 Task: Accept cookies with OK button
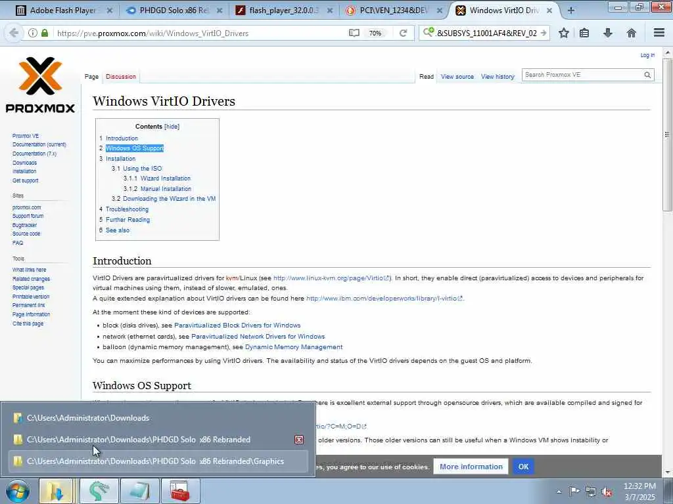(x=523, y=467)
